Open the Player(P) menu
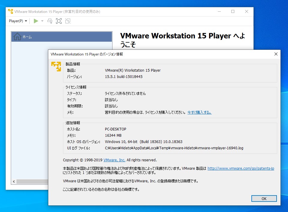288x212 pixels. click(x=16, y=21)
